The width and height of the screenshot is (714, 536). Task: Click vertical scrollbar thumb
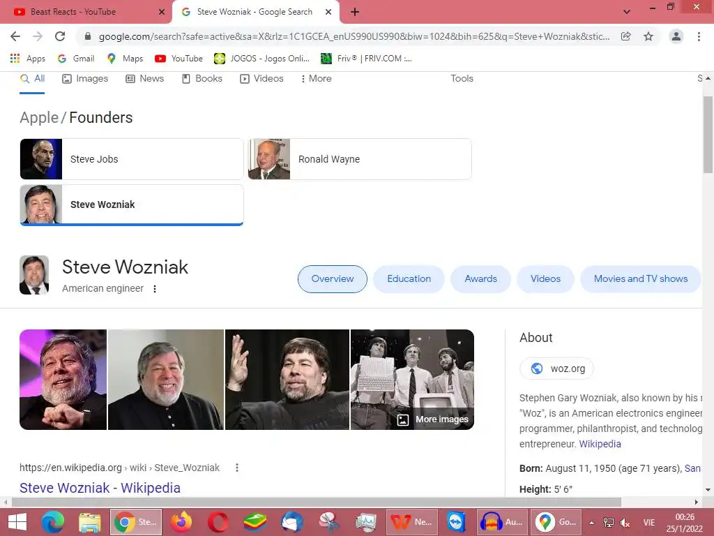point(708,135)
